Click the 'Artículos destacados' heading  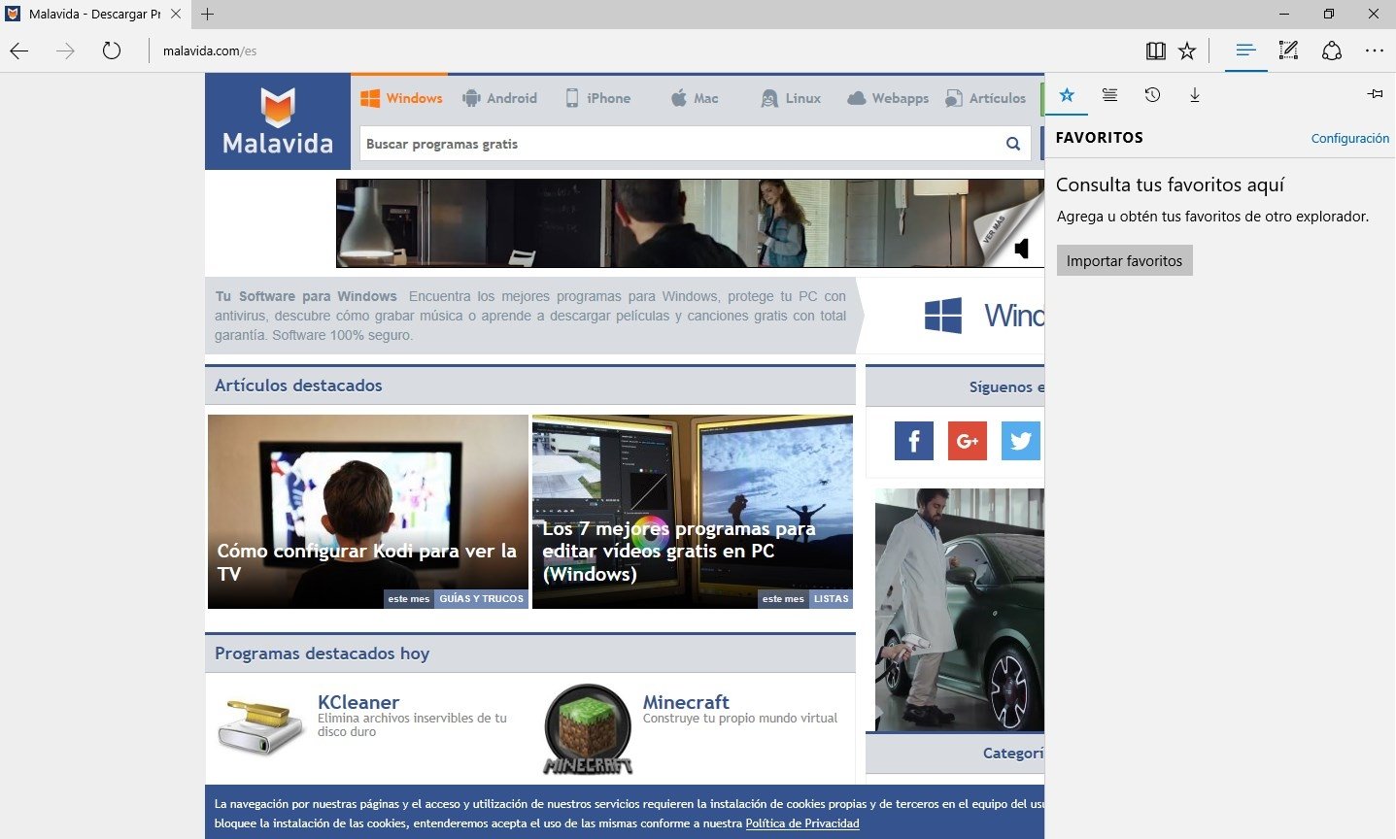pos(298,386)
